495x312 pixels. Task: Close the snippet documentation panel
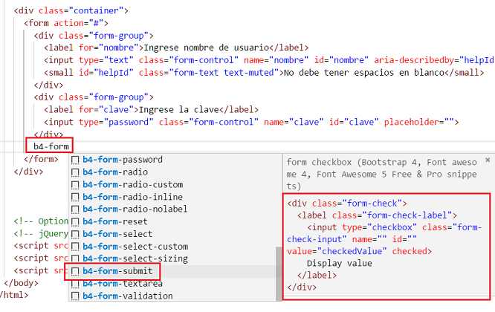[488, 160]
